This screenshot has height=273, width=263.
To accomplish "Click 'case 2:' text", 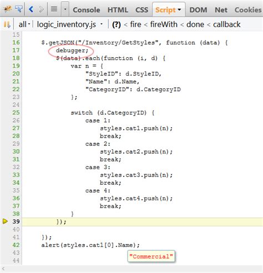I will [x=98, y=144].
